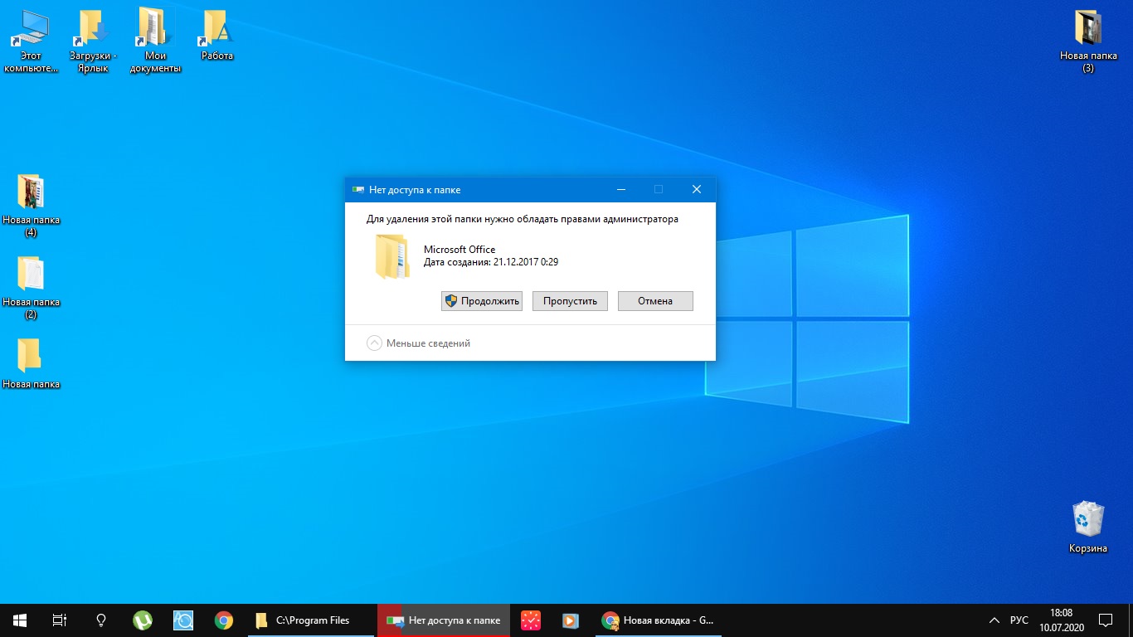Open the red clock app on taskbar
This screenshot has height=637, width=1133.
(531, 620)
